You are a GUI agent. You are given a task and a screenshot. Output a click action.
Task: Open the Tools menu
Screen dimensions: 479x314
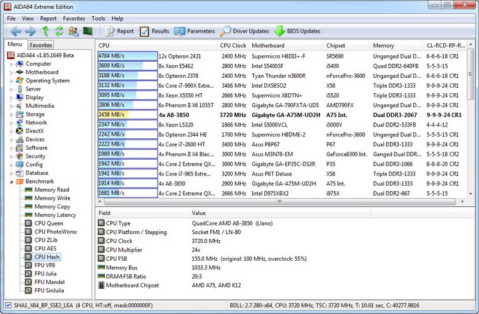[x=98, y=19]
